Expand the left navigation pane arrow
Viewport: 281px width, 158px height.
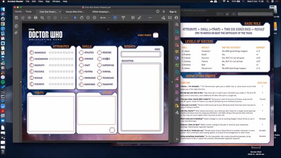21,82
